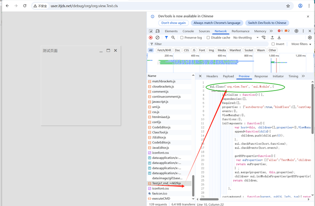The width and height of the screenshot is (315, 206).
Task: Select JavaEditor.js request row
Action: pyautogui.click(x=169, y=147)
